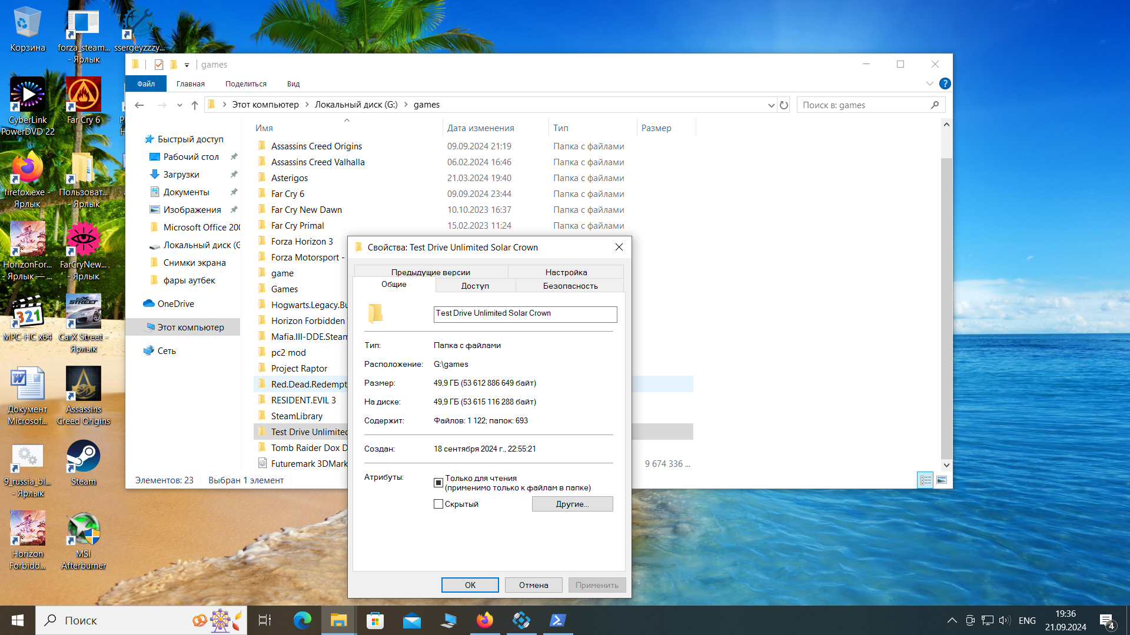1130x635 pixels.
Task: Toggle the read-only attribute checkbox
Action: [x=438, y=483]
